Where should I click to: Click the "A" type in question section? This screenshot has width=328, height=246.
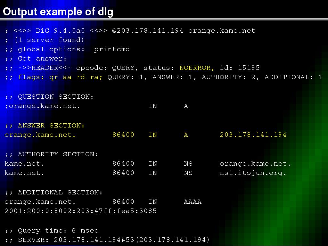click(186, 106)
